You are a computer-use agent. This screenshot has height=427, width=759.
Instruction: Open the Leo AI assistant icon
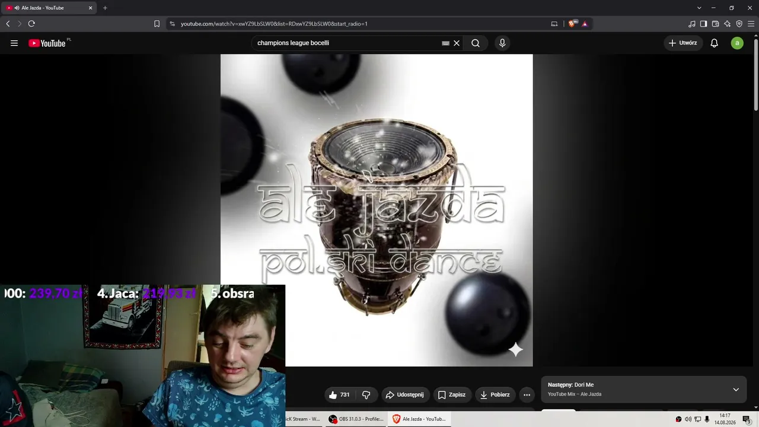pyautogui.click(x=727, y=24)
